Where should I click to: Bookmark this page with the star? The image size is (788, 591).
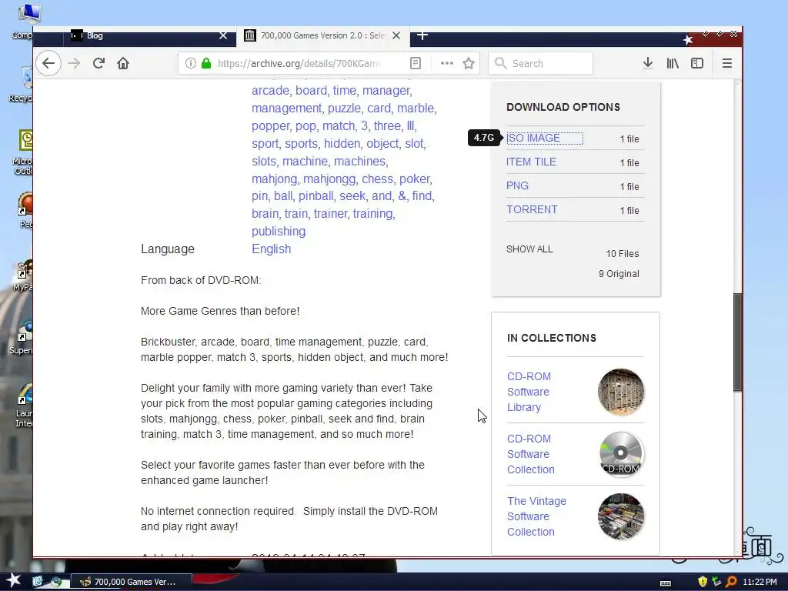(469, 63)
